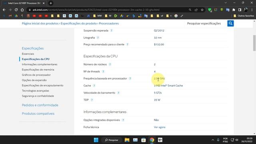Click the taskbar Pesquisar search box
The width and height of the screenshot is (256, 144).
coord(112,140)
